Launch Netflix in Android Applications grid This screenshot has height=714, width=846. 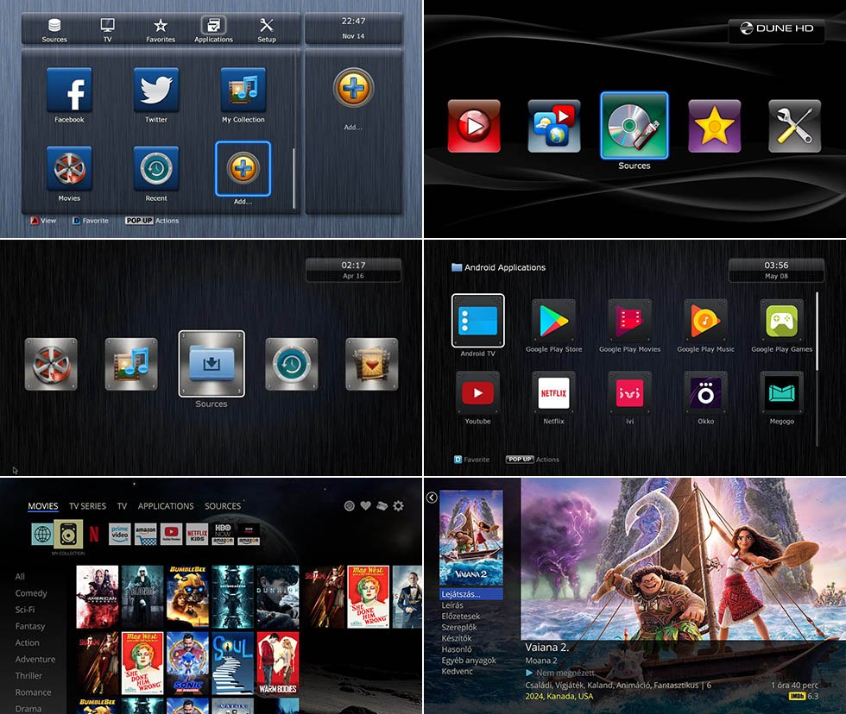[553, 393]
